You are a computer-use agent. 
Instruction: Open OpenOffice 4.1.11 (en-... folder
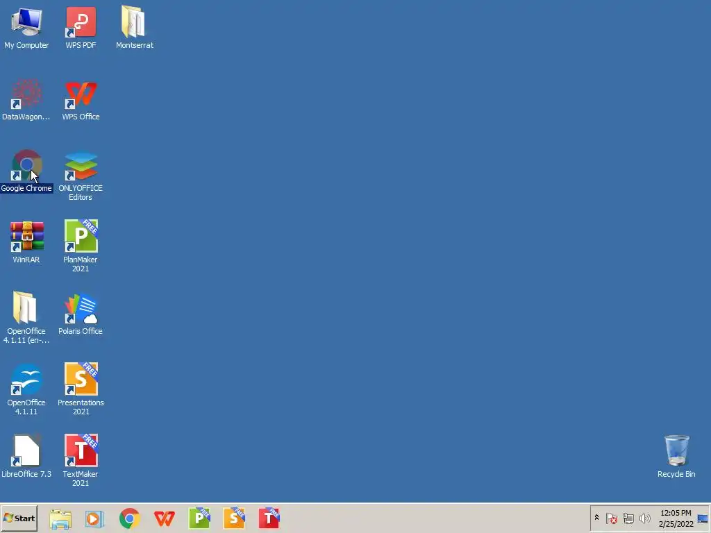[x=26, y=318]
